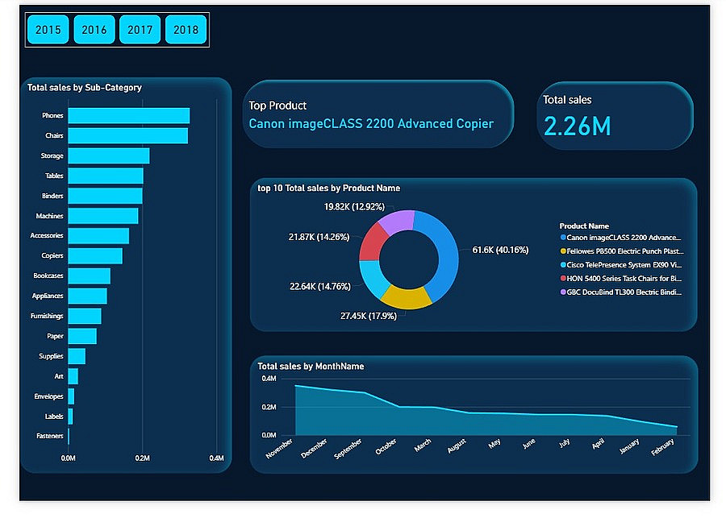This screenshot has height=518, width=726.
Task: Select Cisco TelePresence System legend text
Action: click(624, 265)
